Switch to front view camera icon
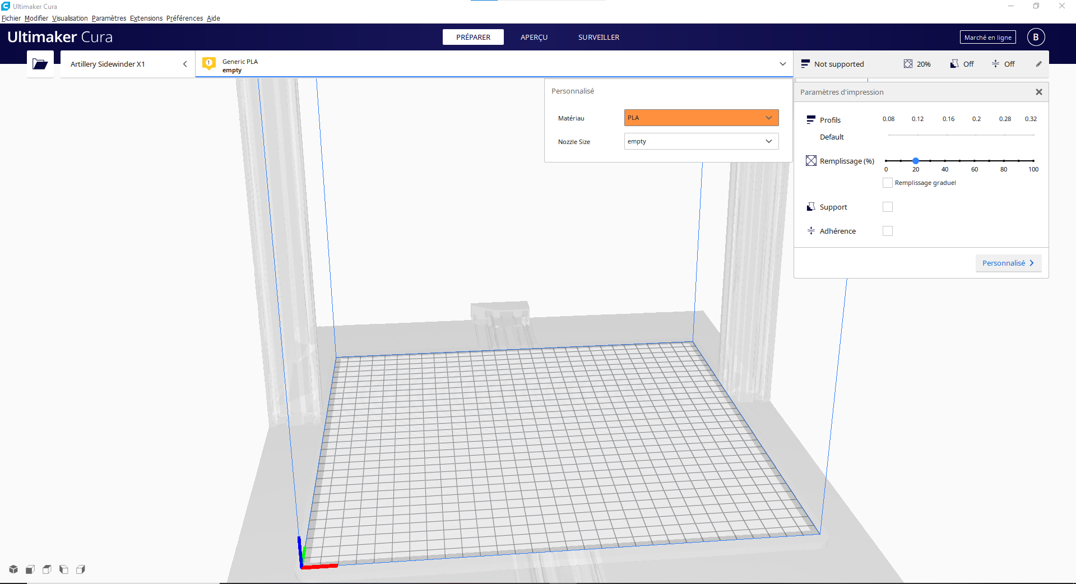 (30, 569)
